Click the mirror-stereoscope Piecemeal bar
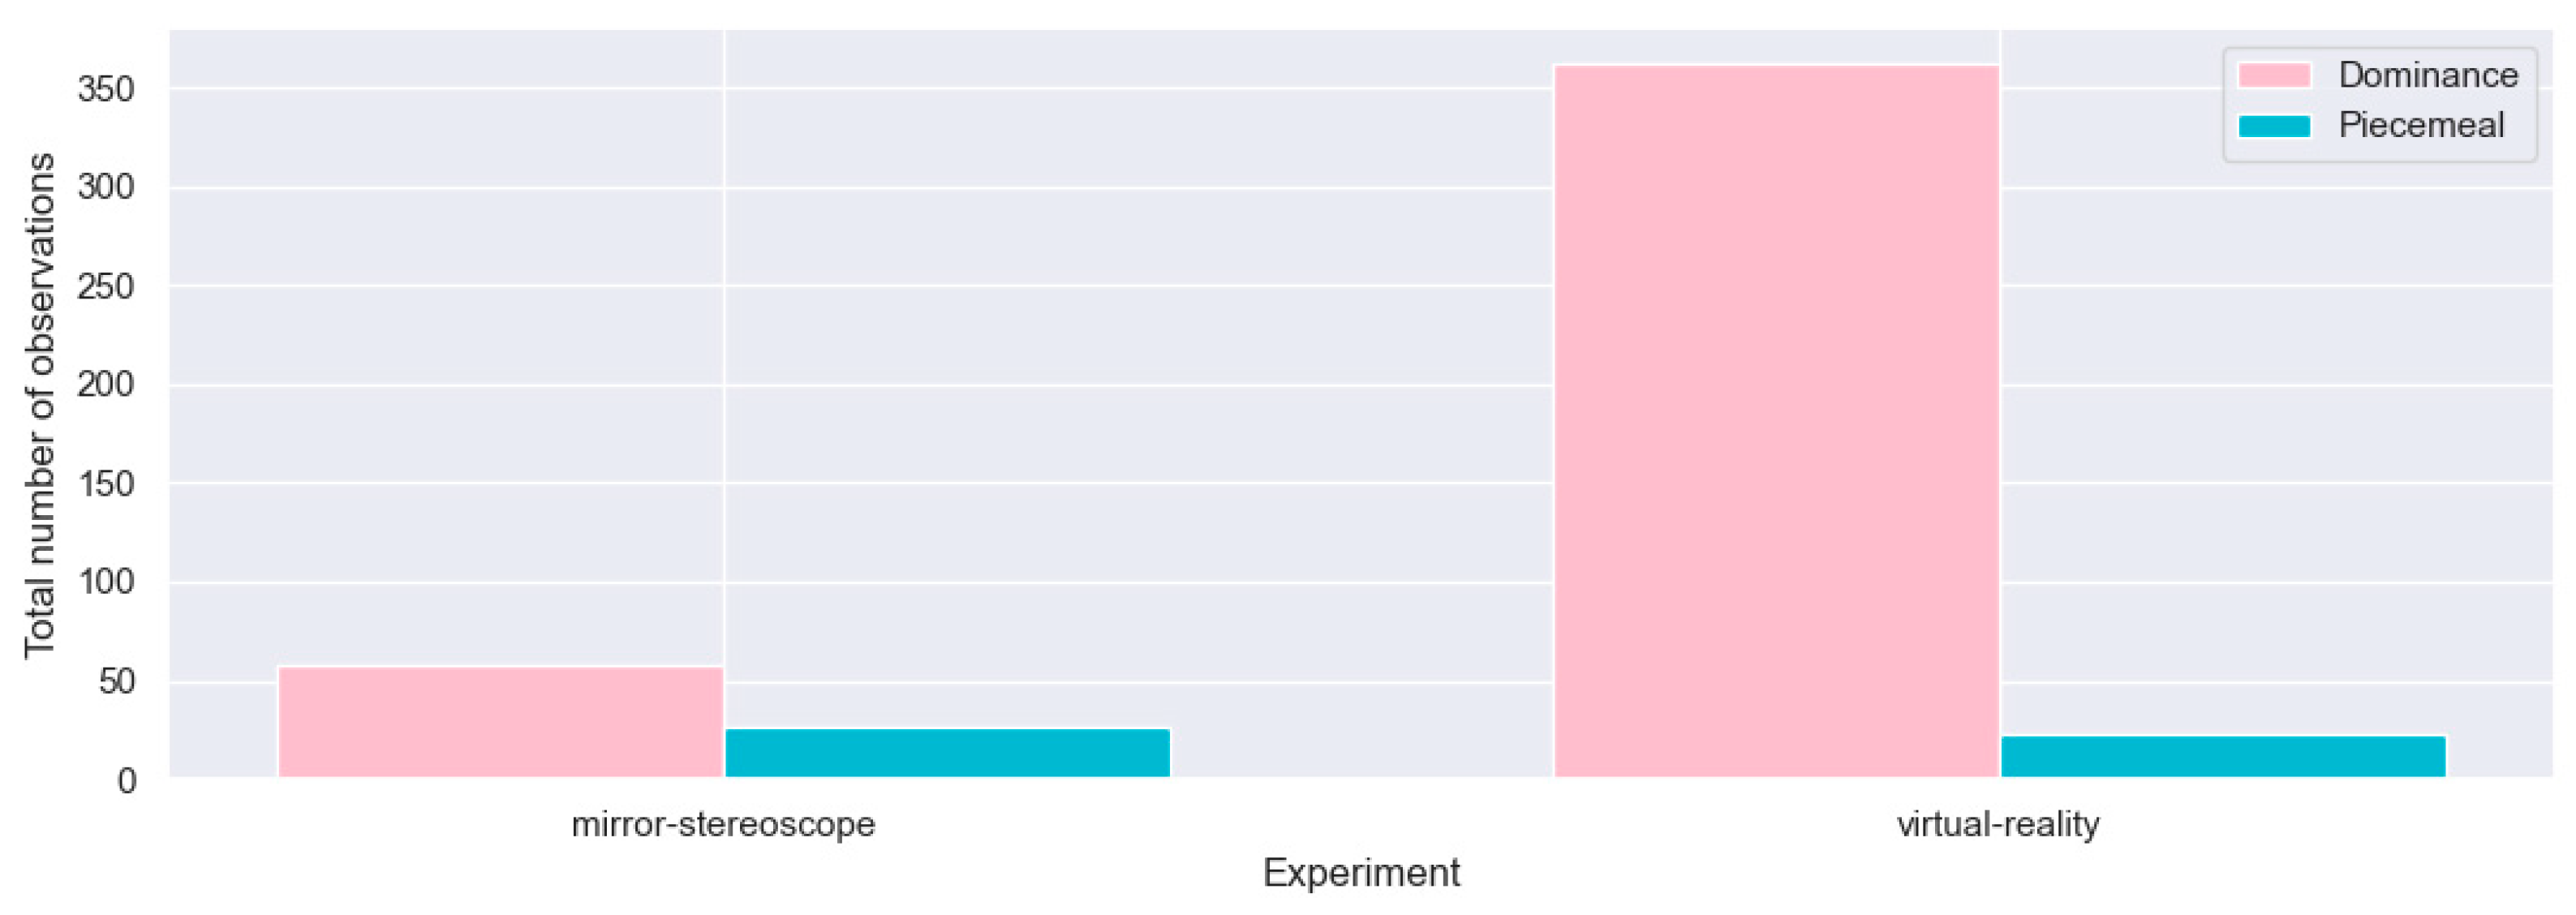This screenshot has width=2576, height=915. click(x=947, y=752)
